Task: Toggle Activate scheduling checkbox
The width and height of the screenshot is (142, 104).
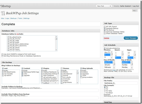Action: coord(105,48)
